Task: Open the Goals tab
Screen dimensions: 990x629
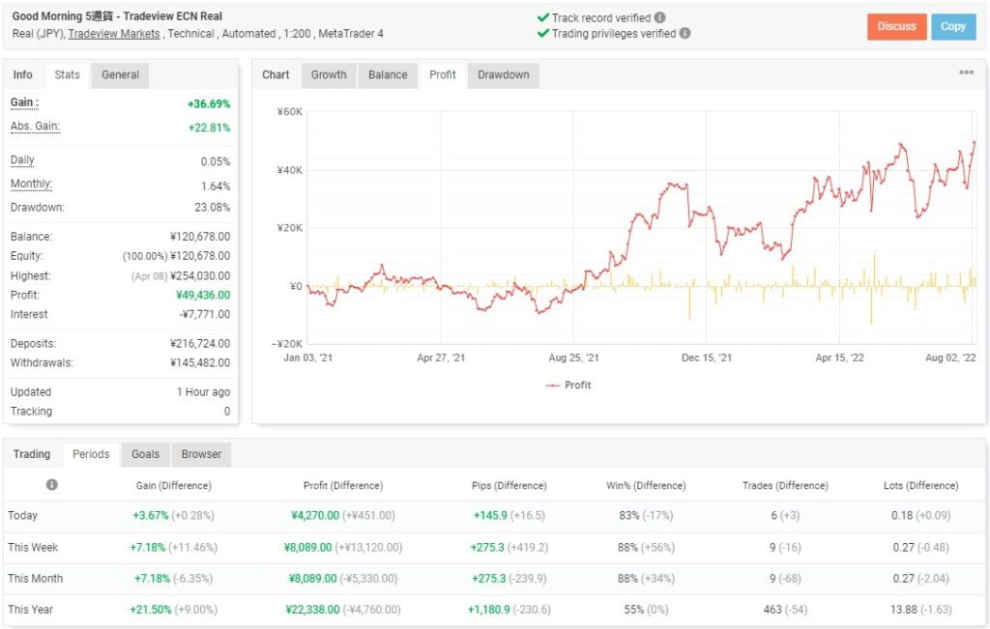Action: point(145,454)
